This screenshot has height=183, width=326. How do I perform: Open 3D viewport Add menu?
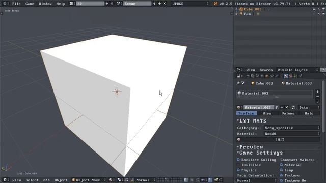tap(46, 180)
